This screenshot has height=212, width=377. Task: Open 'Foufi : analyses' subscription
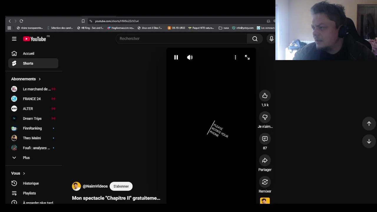(33, 148)
